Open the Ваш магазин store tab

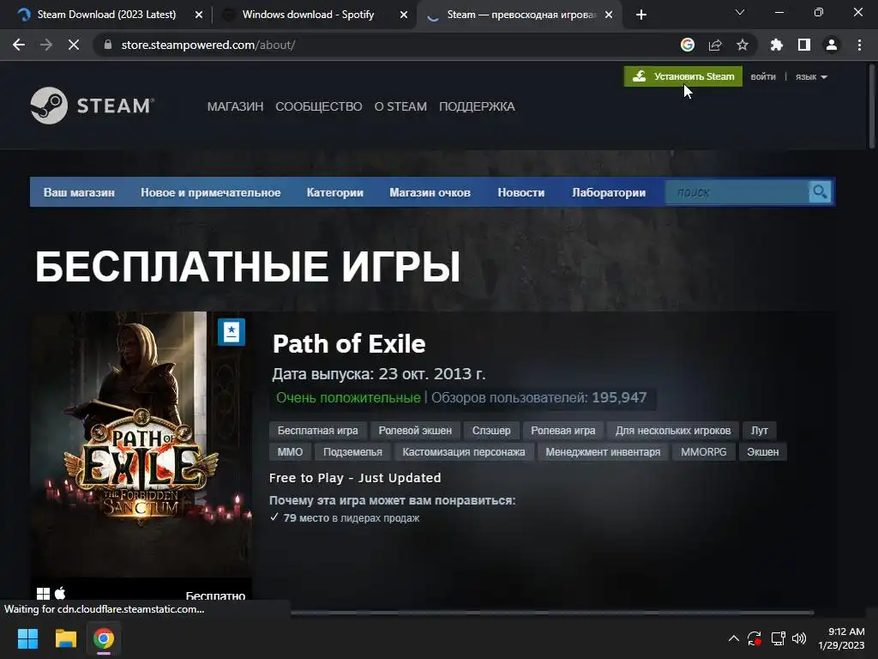tap(79, 192)
